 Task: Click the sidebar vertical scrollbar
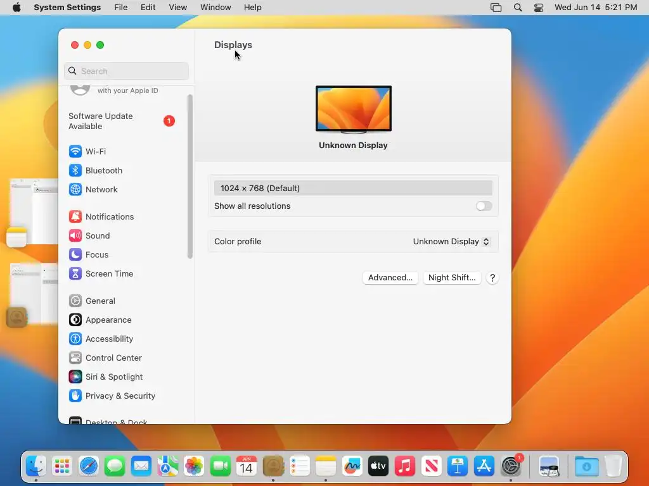[x=190, y=177]
